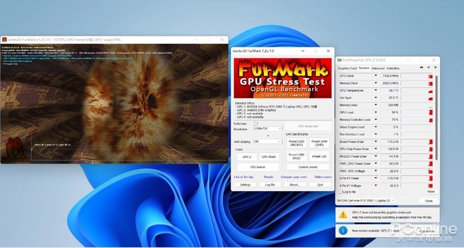Image resolution: width=464 pixels, height=248 pixels.
Task: Open the NVIDIA GeForce GPU selector dropdown
Action: tap(366, 200)
